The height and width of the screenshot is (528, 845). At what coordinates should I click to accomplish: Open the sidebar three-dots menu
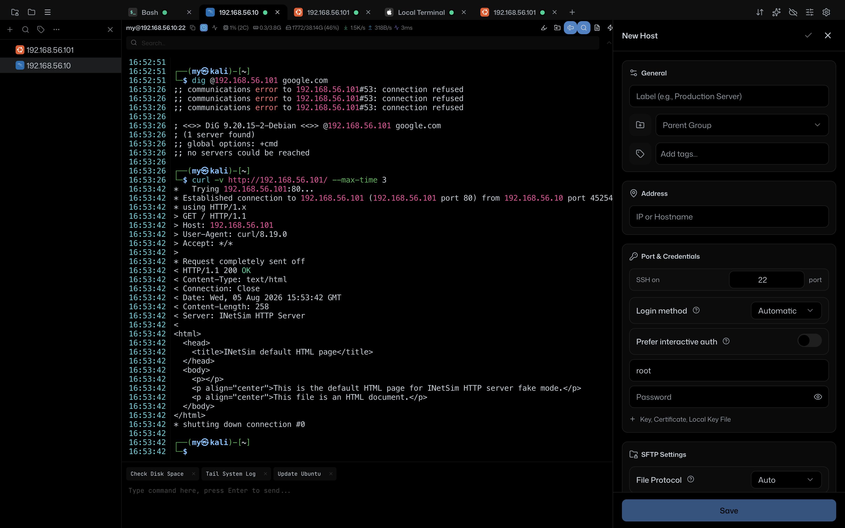(56, 30)
